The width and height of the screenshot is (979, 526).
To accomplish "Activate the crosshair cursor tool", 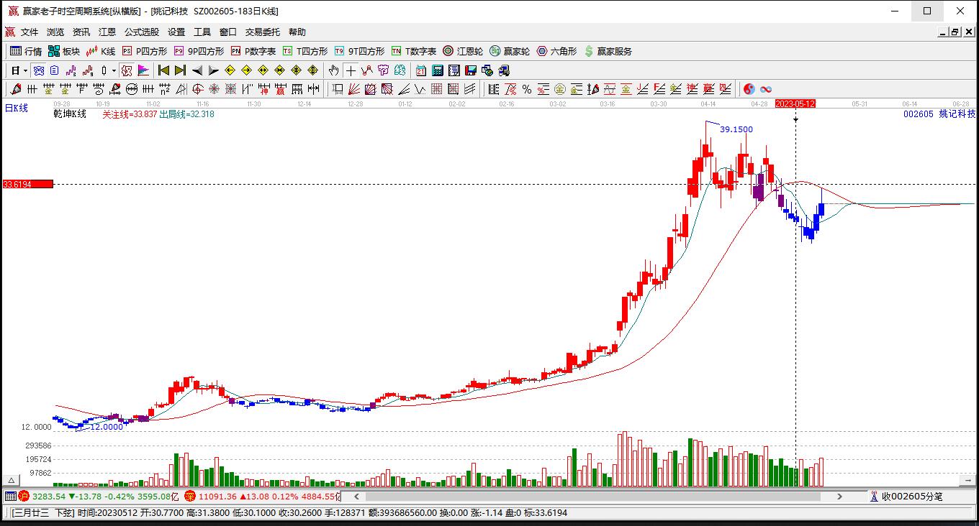I will pyautogui.click(x=351, y=70).
